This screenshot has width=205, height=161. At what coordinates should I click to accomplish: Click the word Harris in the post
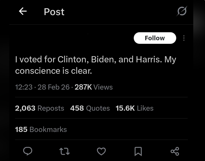click(148, 60)
